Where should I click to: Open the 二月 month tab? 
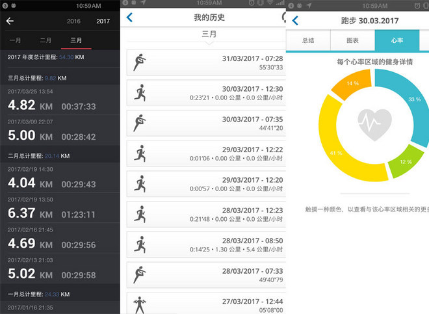point(45,40)
